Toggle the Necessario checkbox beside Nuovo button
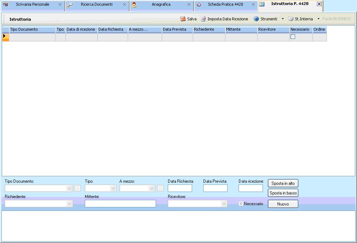357x243 pixels. click(241, 203)
